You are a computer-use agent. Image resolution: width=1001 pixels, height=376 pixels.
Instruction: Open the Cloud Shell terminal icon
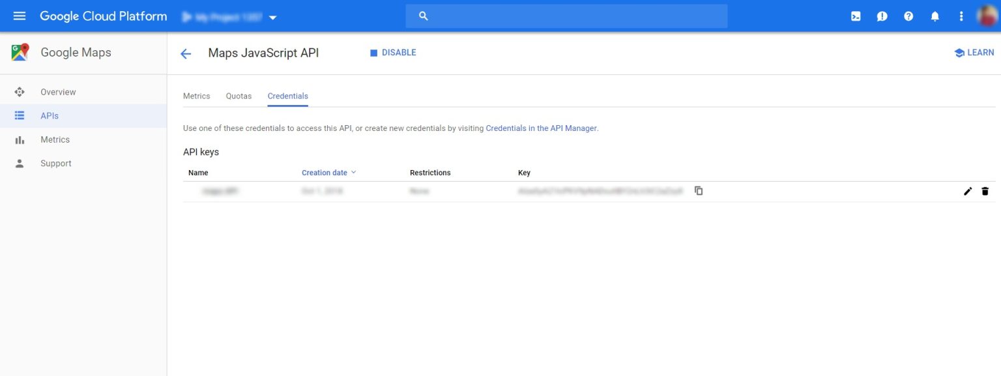pos(856,16)
